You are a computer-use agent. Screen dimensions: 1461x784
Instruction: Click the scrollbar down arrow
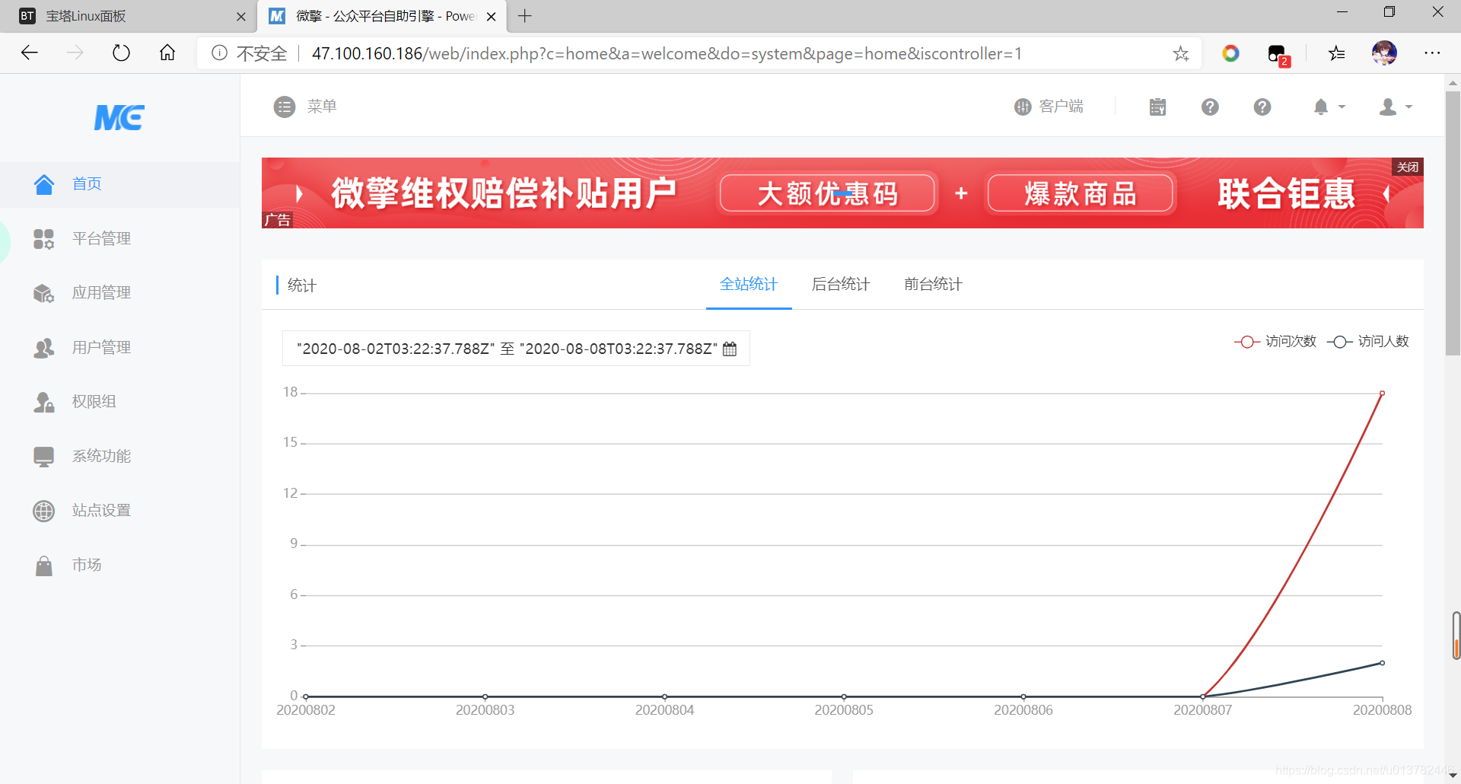(x=1453, y=775)
